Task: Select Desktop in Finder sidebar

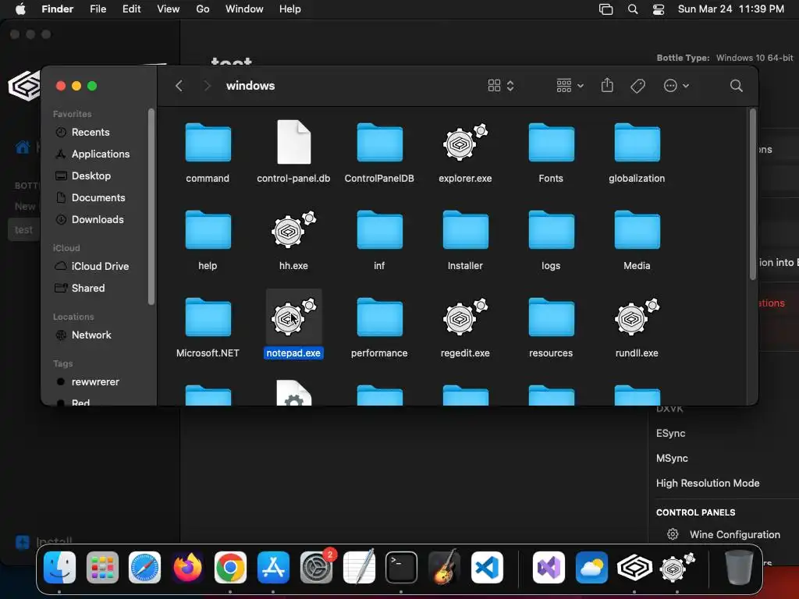Action: 91,175
